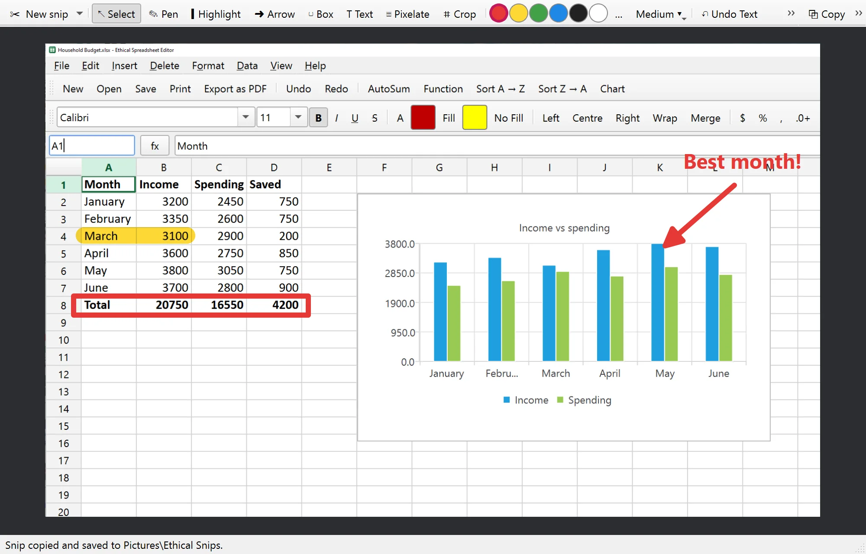
Task: Open more colours via the ellipsis
Action: (x=619, y=15)
